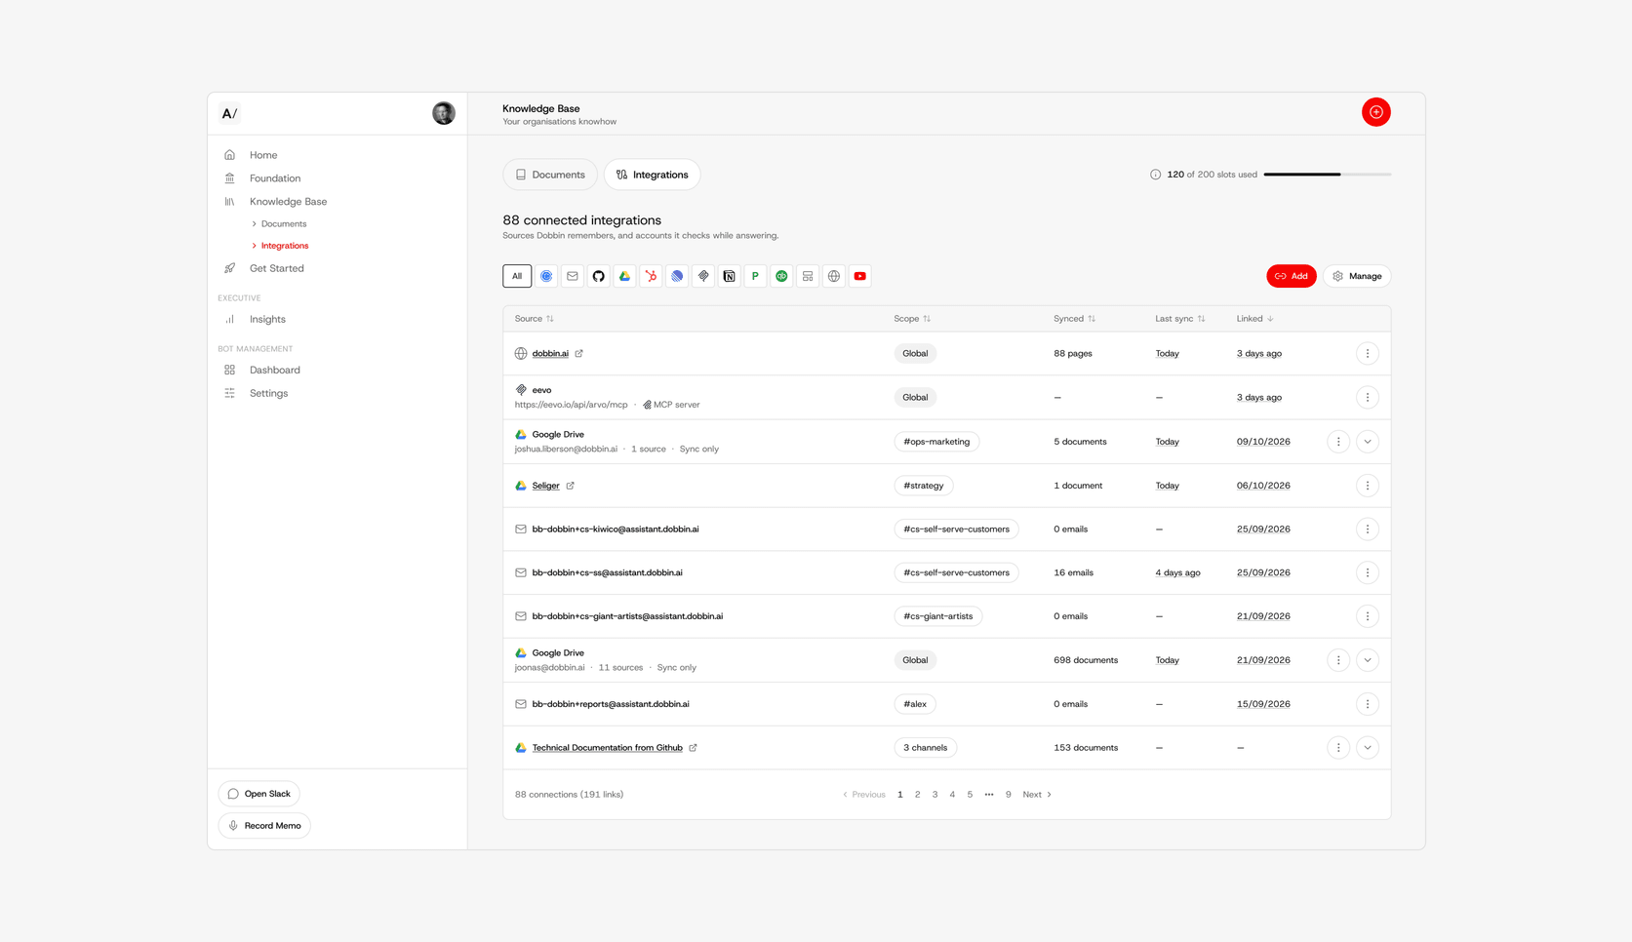Click the red Add button
This screenshot has height=942, width=1632.
click(1292, 276)
